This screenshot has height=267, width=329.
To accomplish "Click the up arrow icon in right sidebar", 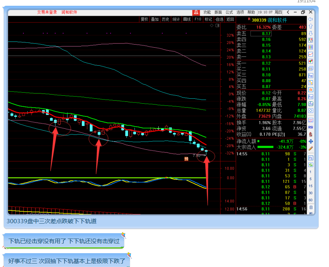I will tap(311, 27).
